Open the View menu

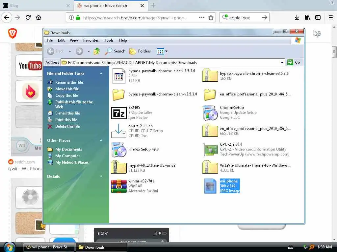(74, 40)
